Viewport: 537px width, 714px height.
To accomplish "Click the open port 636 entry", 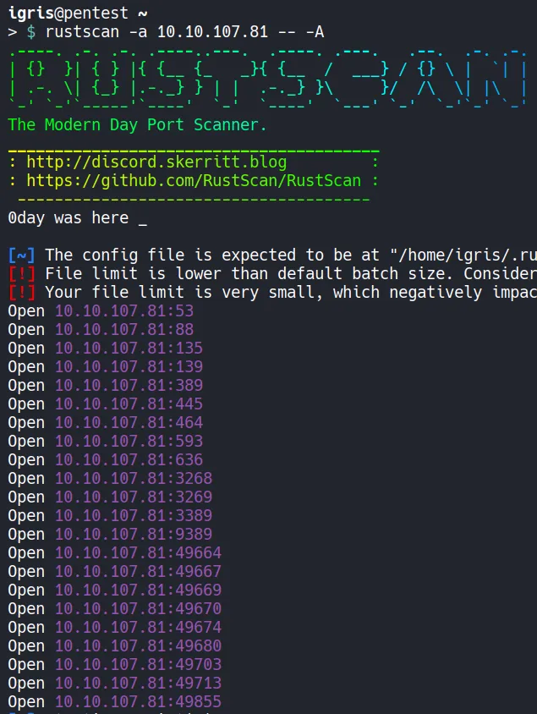I will (x=129, y=459).
